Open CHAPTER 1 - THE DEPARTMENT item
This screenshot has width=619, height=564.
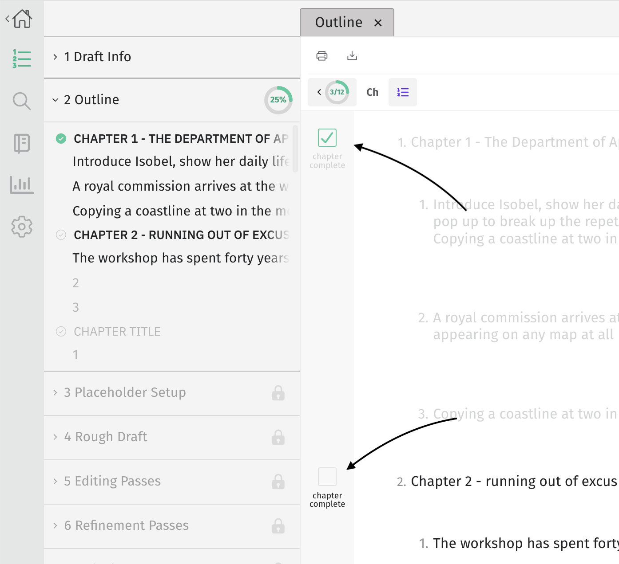[x=181, y=139]
